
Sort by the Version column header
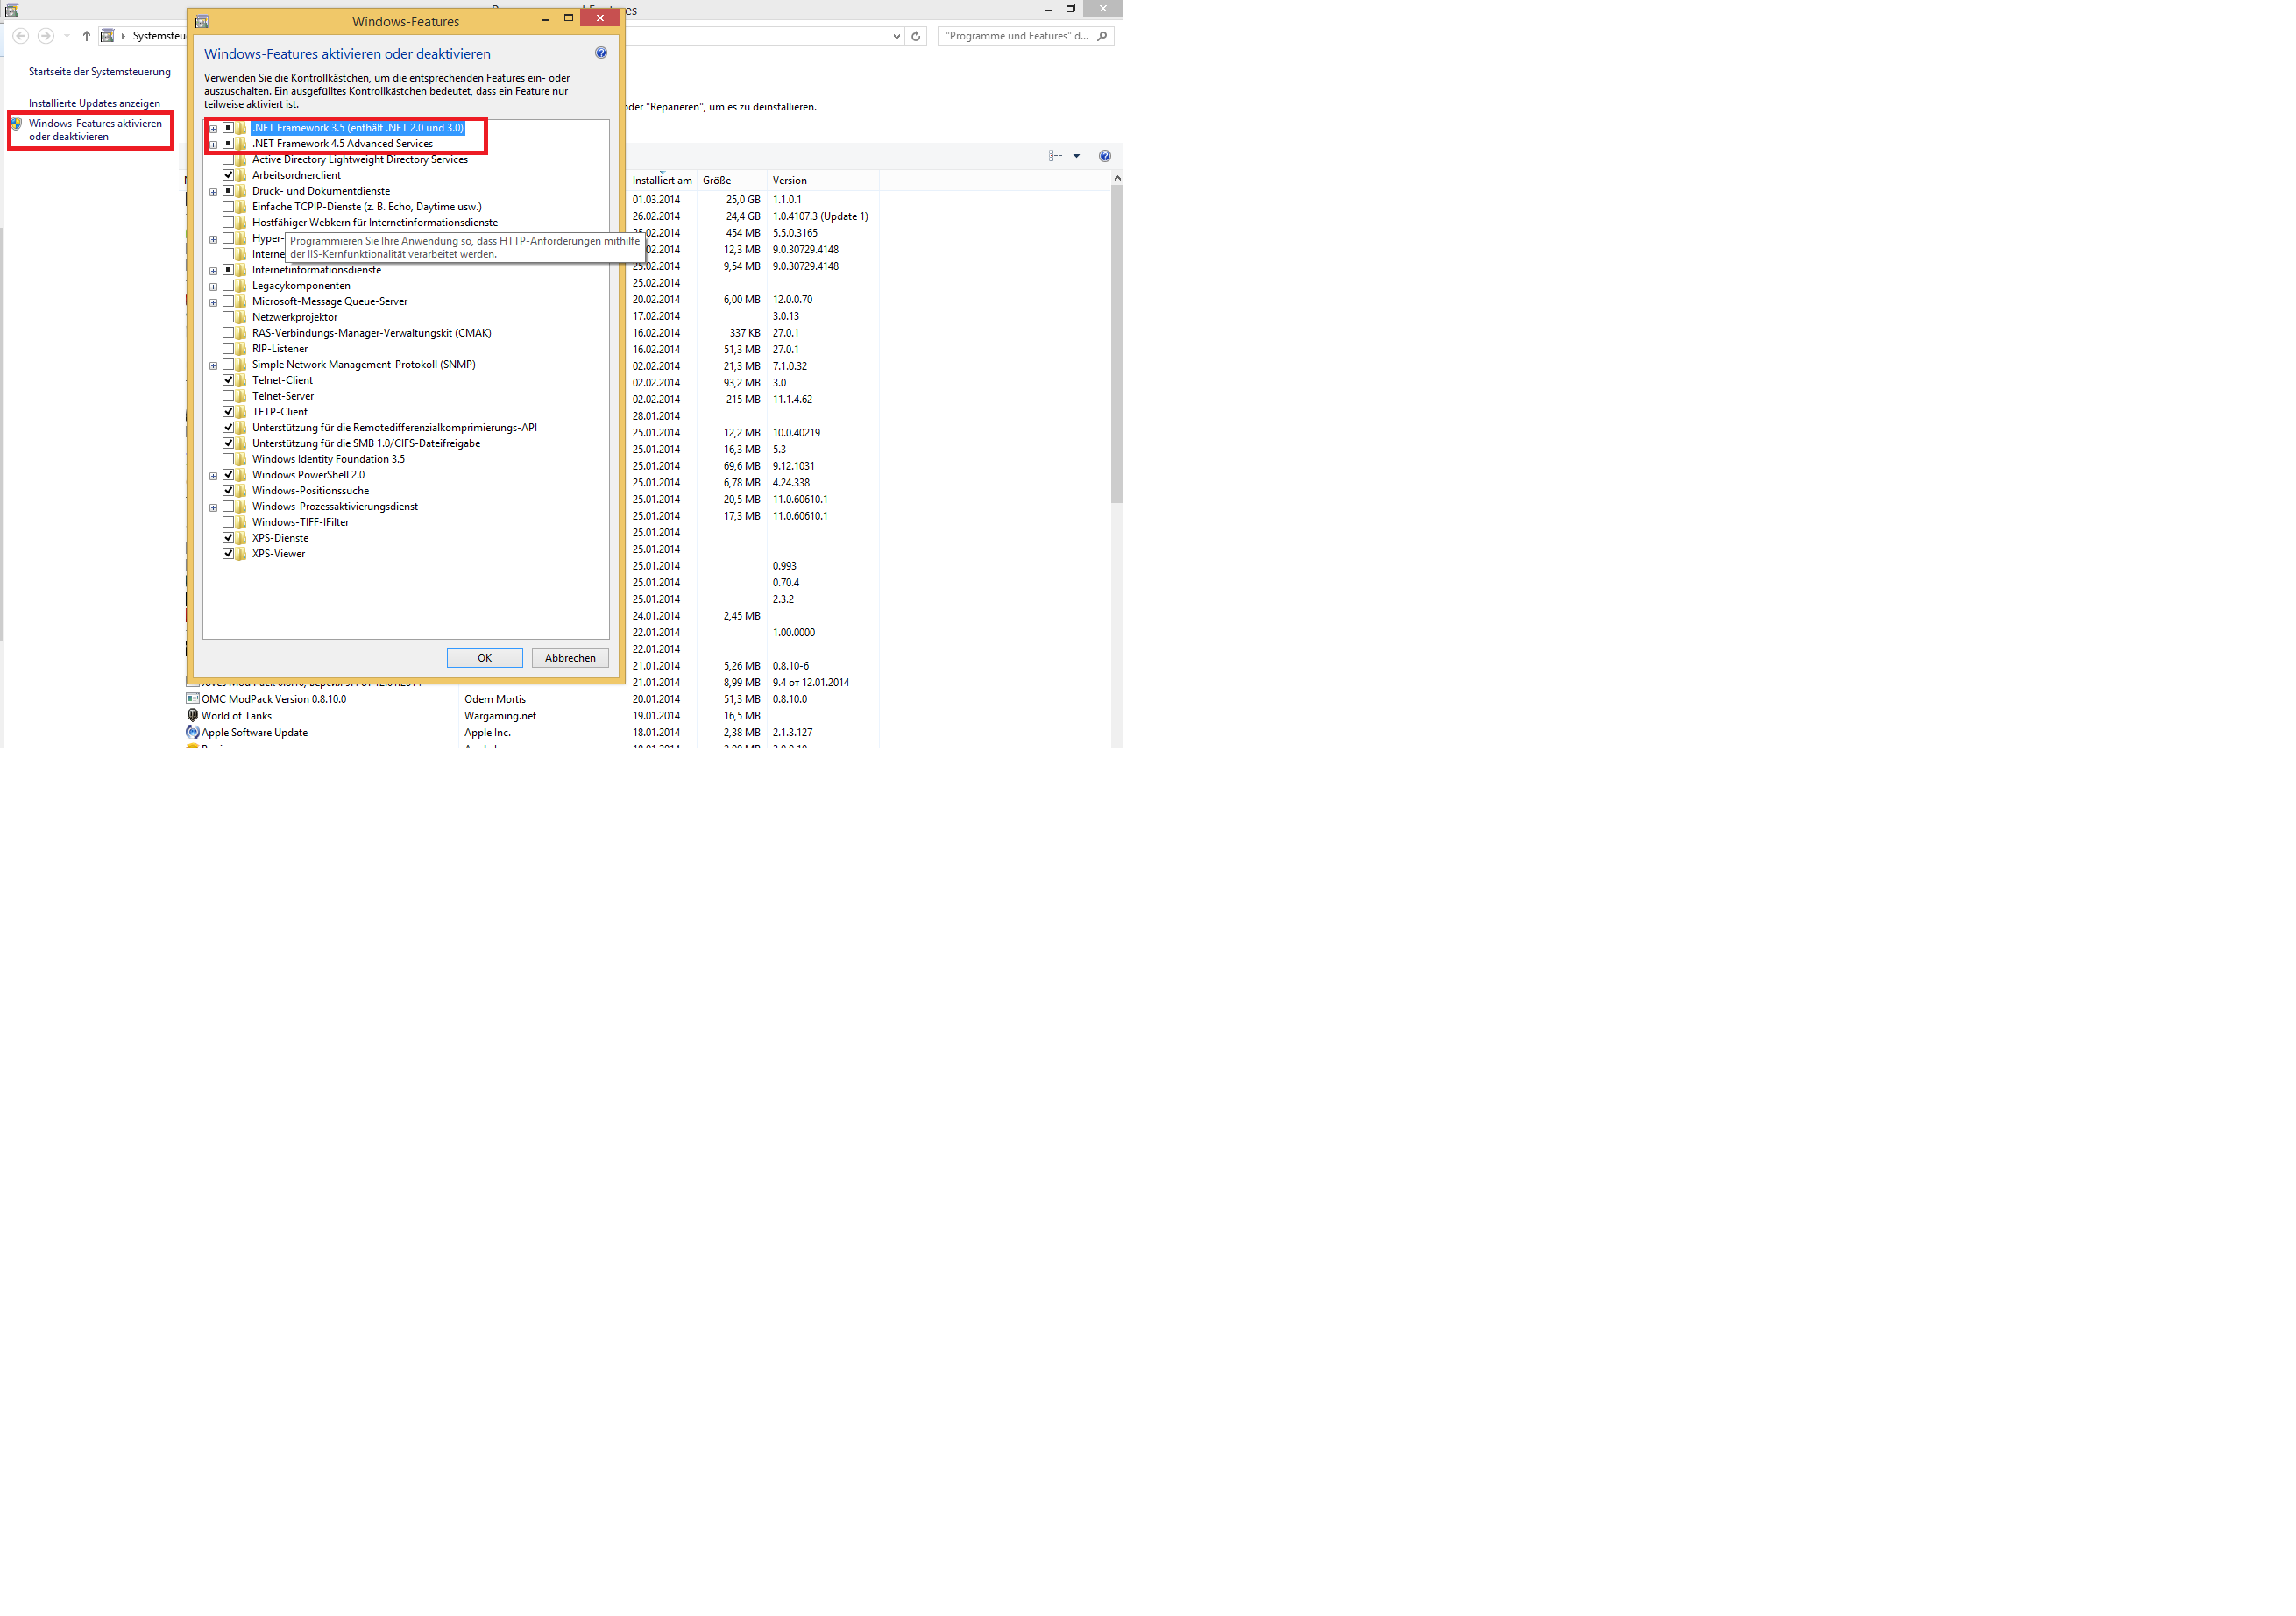pyautogui.click(x=790, y=181)
